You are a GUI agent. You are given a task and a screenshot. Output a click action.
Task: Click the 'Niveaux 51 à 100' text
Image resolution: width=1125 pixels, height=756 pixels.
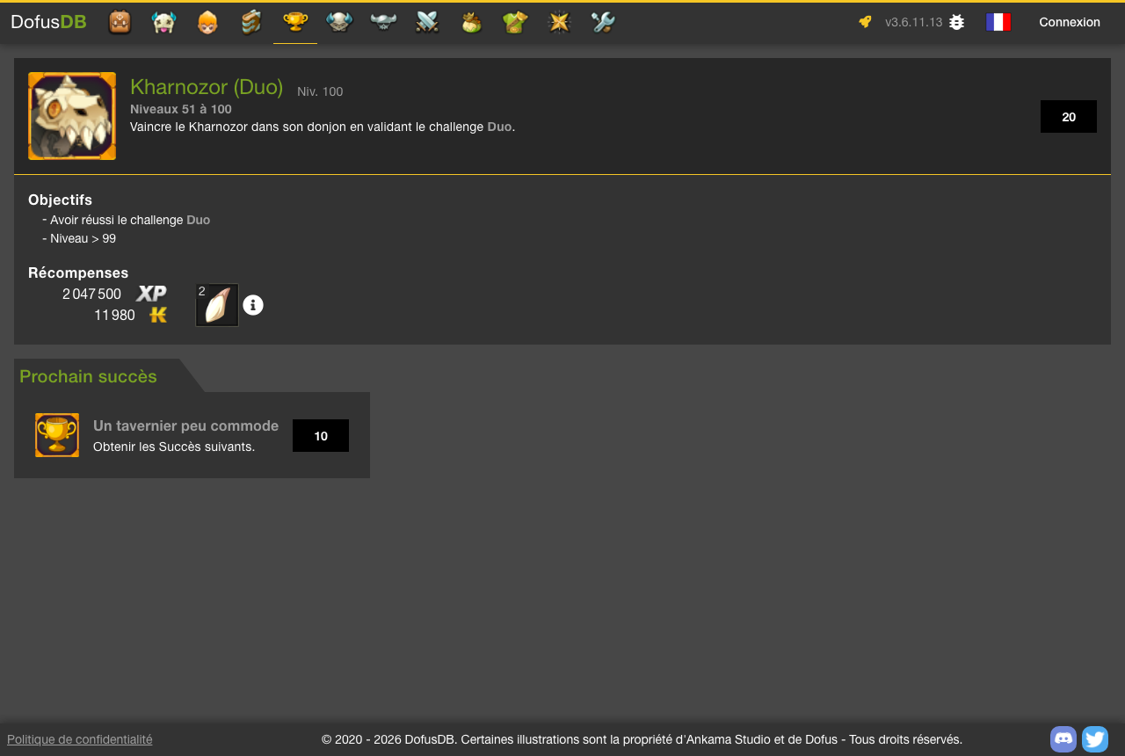pyautogui.click(x=181, y=109)
